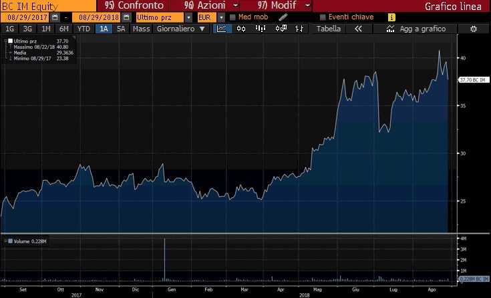Select the line chart type icon
This screenshot has height=298, width=491.
coord(222,29)
